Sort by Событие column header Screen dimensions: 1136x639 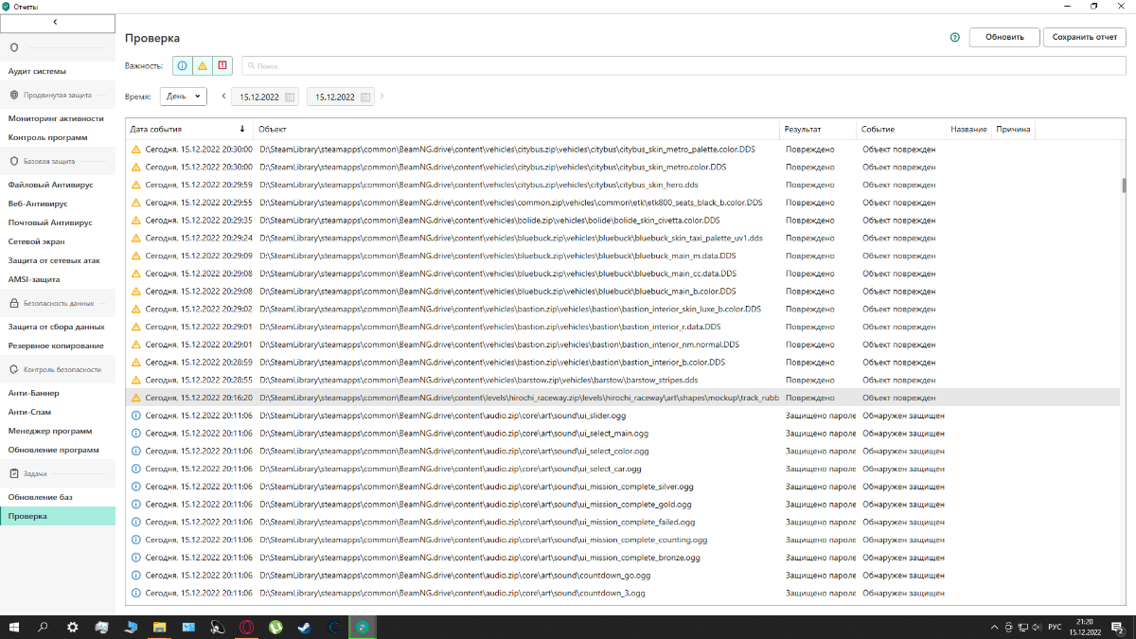point(901,129)
